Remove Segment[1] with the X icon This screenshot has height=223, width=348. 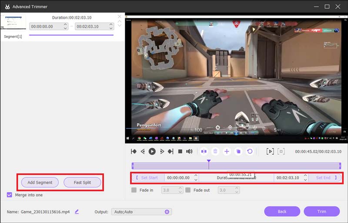click(119, 17)
